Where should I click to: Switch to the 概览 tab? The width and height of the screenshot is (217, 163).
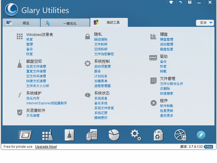click(x=21, y=23)
